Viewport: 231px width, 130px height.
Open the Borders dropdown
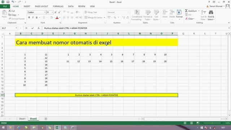coord(47,18)
